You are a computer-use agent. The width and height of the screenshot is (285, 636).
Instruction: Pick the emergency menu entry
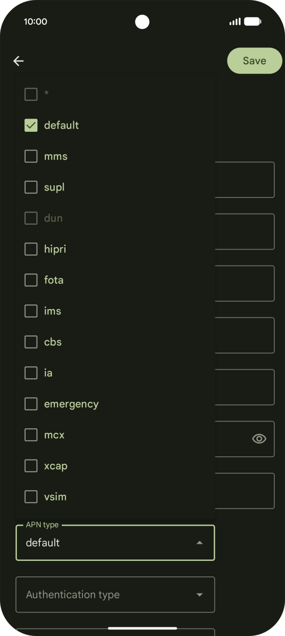71,404
